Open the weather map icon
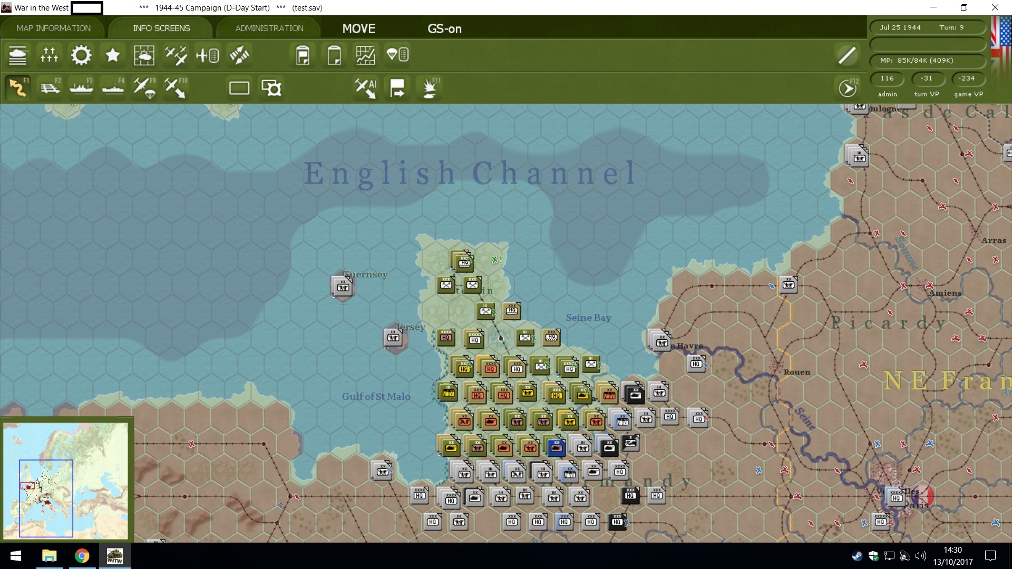1012x569 pixels. 144,55
